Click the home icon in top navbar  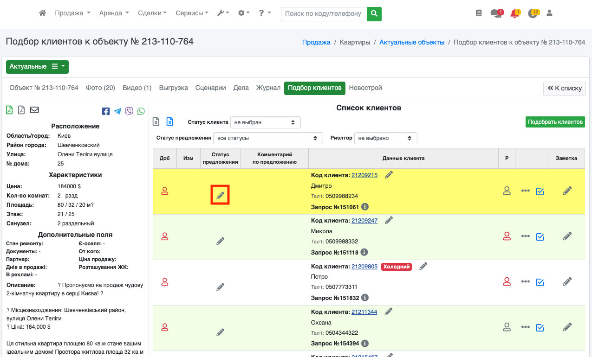42,13
